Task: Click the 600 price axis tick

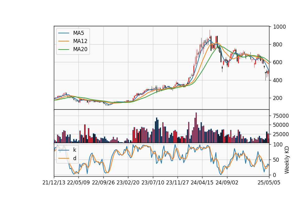Action: [x=278, y=62]
